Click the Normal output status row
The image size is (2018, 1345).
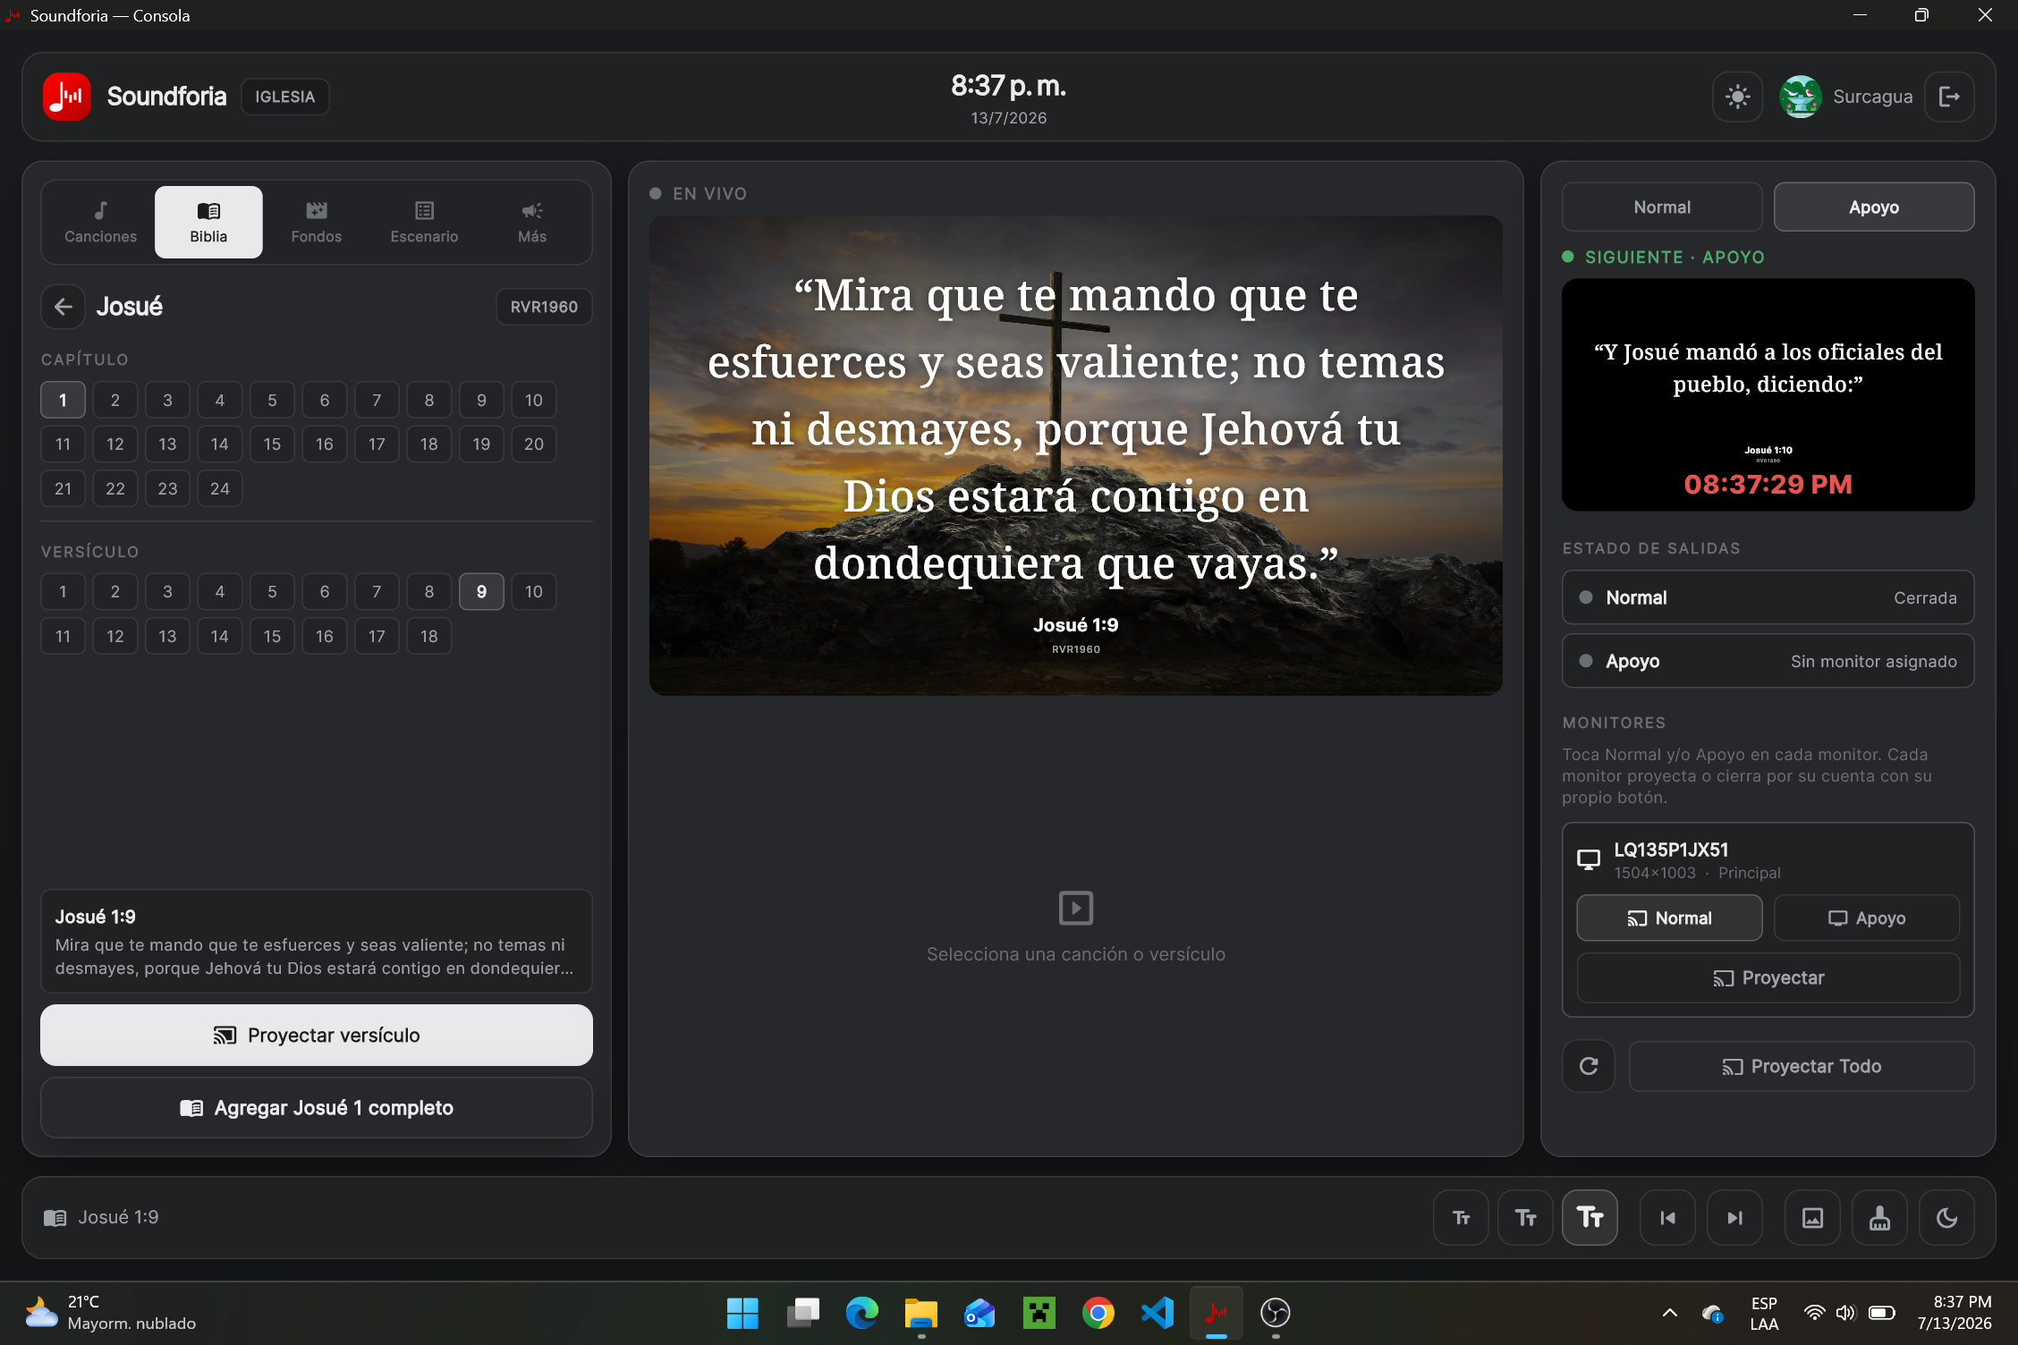(1768, 597)
